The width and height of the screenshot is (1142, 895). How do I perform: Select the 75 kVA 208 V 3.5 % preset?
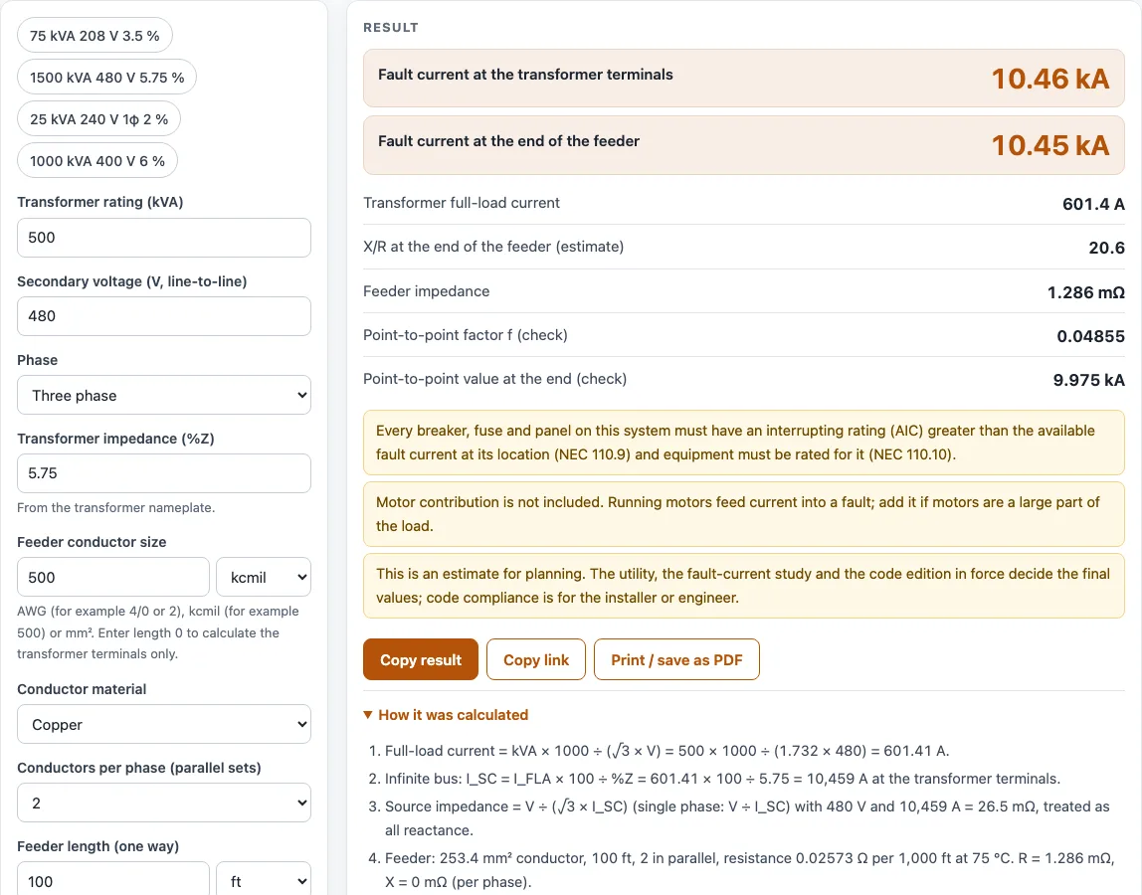click(x=95, y=36)
